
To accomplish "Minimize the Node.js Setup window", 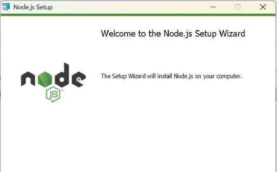I will tap(213, 7).
